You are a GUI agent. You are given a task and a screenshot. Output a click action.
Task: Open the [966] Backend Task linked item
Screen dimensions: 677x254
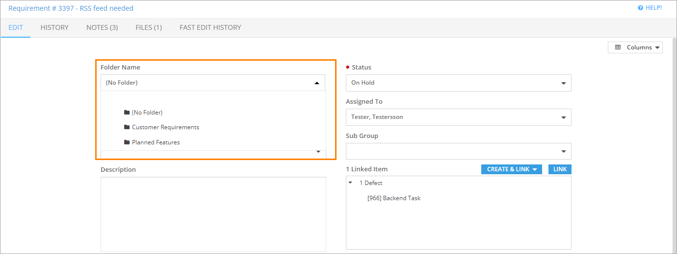click(394, 198)
